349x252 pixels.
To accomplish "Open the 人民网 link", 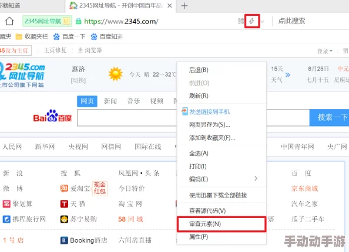I will pyautogui.click(x=12, y=147).
